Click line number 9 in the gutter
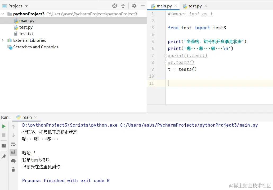This screenshot has width=273, height=190. [153, 69]
